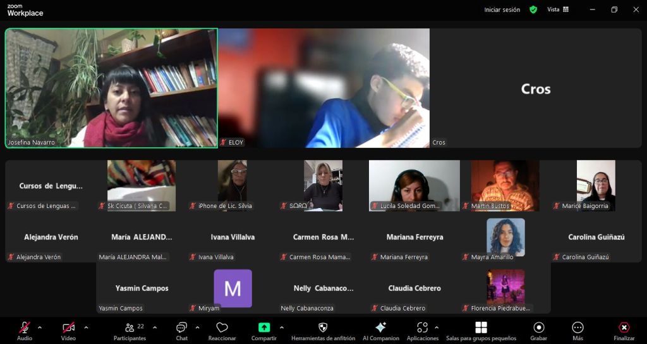The width and height of the screenshot is (647, 344).
Task: Click the green encryption shield icon
Action: 533,9
